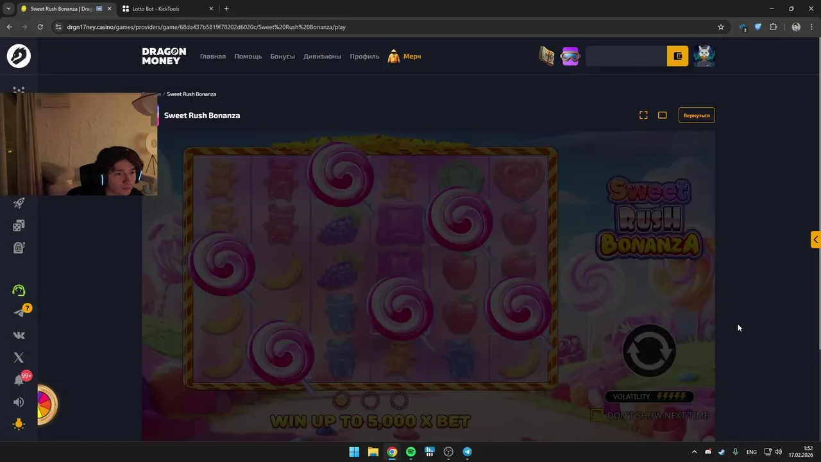
Task: Open the Помощь menu item
Action: point(248,56)
